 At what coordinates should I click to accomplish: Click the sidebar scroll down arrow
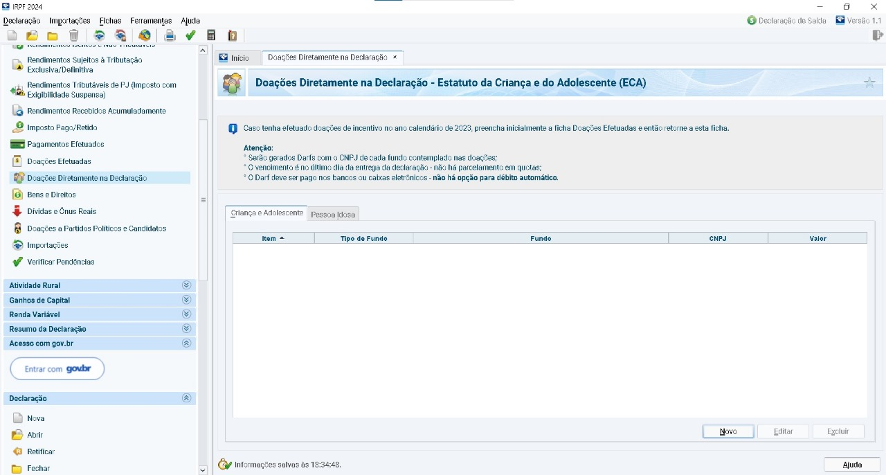pyautogui.click(x=203, y=469)
